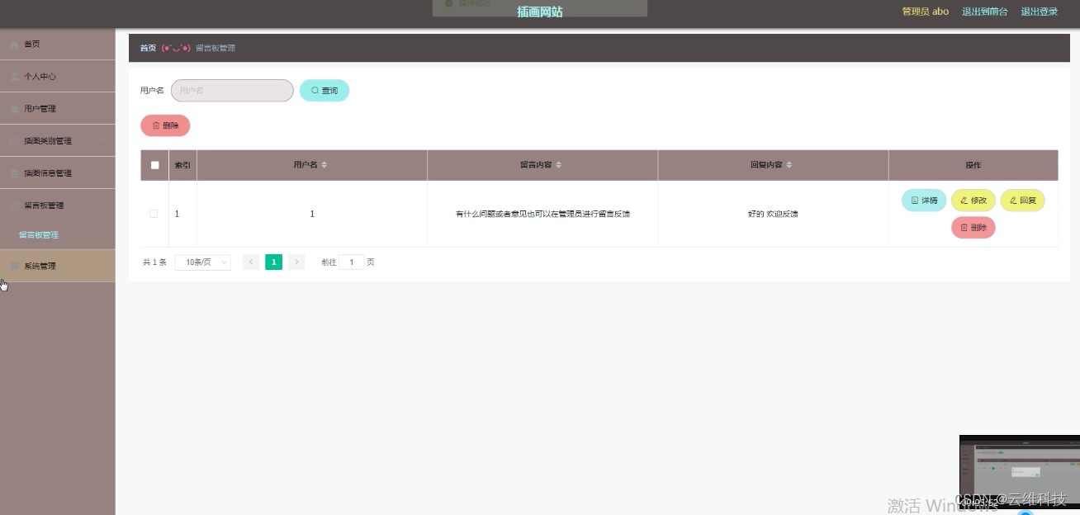Screen dimensions: 1080x515
Task: Expand 插图类别管理 menu chevron
Action: (x=102, y=141)
